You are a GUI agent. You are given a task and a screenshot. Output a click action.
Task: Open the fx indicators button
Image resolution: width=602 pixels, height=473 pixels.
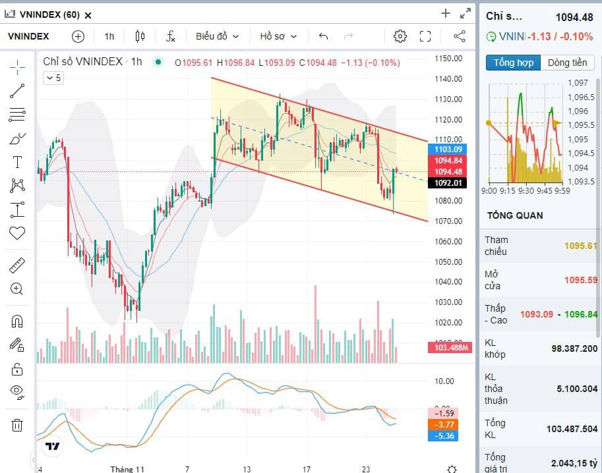click(x=170, y=36)
